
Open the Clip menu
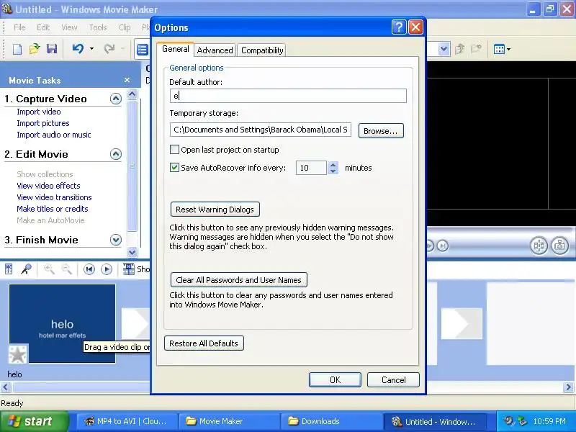coord(125,27)
